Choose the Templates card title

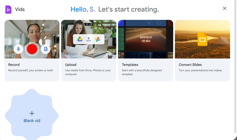tap(130, 65)
